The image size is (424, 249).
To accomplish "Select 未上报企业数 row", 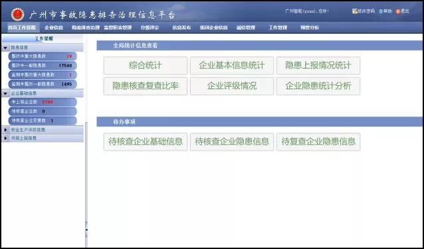I will (x=43, y=102).
